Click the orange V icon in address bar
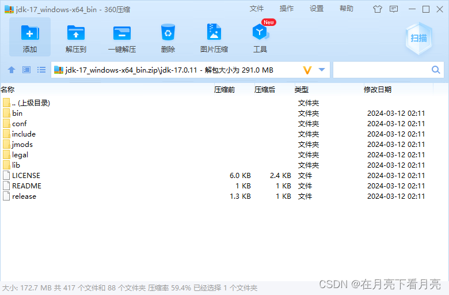Viewport: 449px width, 295px height. tap(307, 70)
